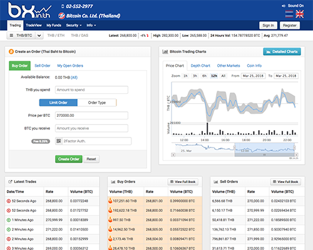Open the My Open Orders tab
Screen dimensions: 313x250
(x=70, y=66)
